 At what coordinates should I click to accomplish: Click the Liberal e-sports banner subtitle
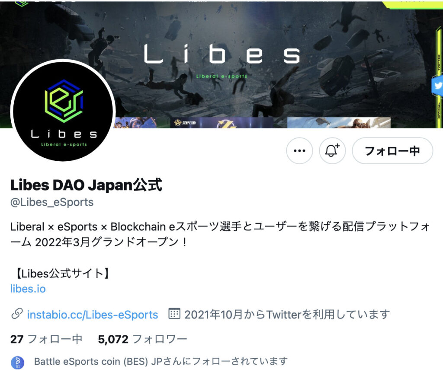[x=222, y=76]
